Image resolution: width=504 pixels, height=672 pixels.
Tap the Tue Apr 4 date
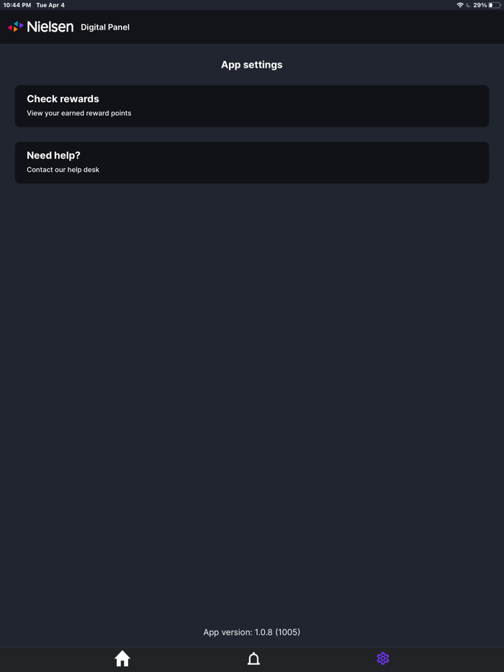pos(50,5)
